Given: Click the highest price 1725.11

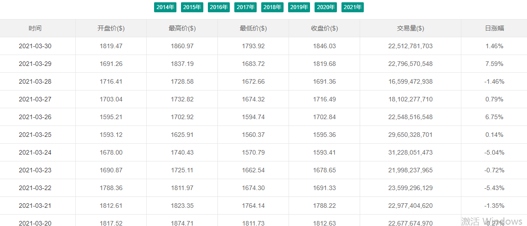Looking at the screenshot, I should [182, 171].
